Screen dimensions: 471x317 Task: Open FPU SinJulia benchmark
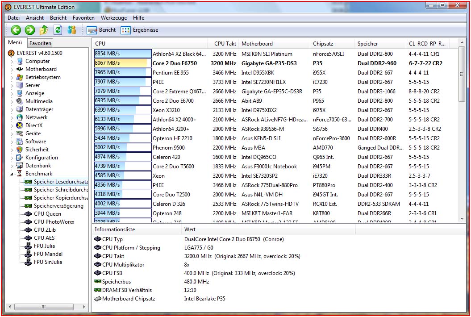pyautogui.click(x=43, y=262)
